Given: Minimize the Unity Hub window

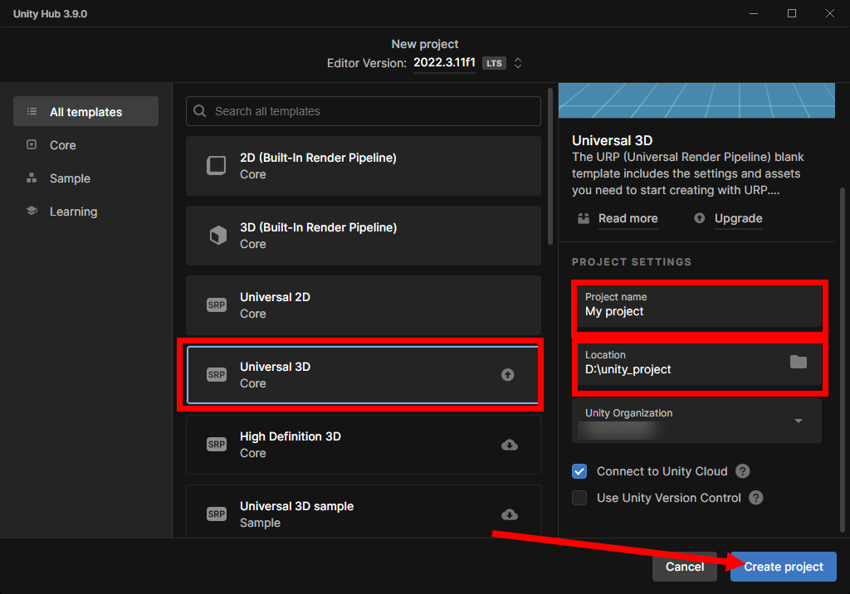Looking at the screenshot, I should click(x=754, y=13).
